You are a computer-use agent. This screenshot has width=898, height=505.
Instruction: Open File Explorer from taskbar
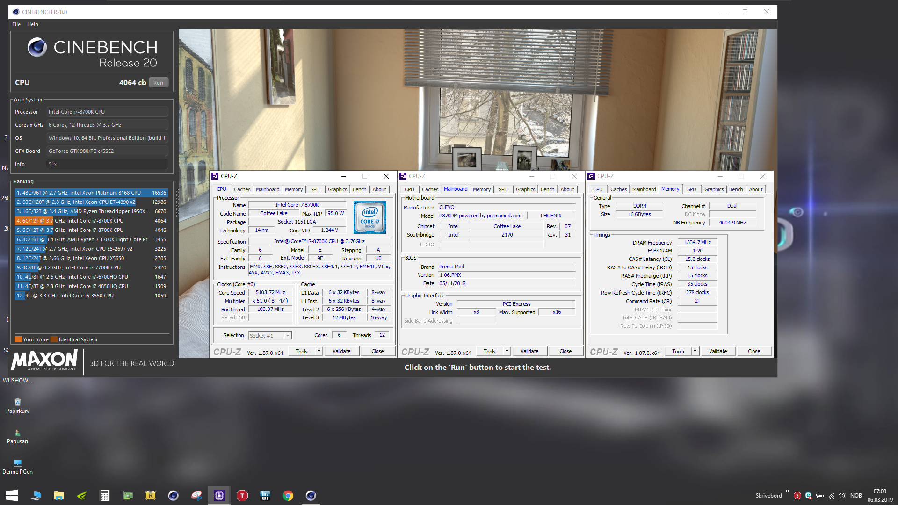click(59, 496)
